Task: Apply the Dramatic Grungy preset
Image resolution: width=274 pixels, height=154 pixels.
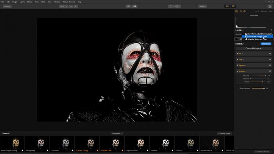Action: (x=87, y=144)
